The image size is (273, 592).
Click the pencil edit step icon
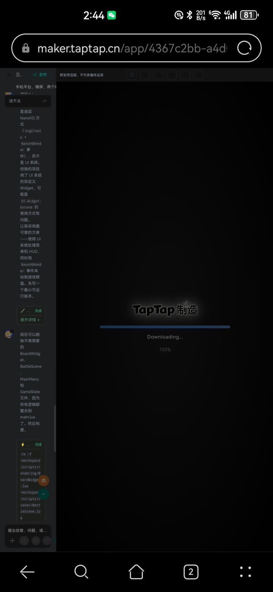[x=23, y=311]
